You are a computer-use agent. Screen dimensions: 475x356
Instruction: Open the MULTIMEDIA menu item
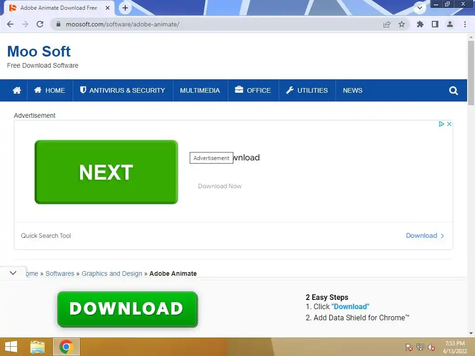pos(200,90)
